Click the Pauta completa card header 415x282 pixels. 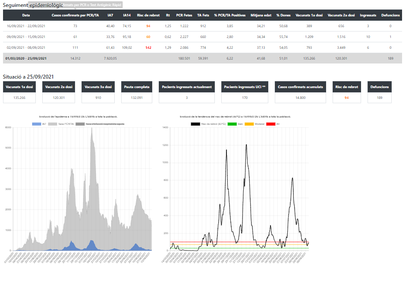137,87
